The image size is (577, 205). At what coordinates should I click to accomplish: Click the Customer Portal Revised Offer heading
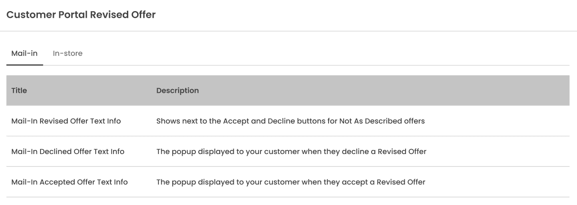click(81, 15)
